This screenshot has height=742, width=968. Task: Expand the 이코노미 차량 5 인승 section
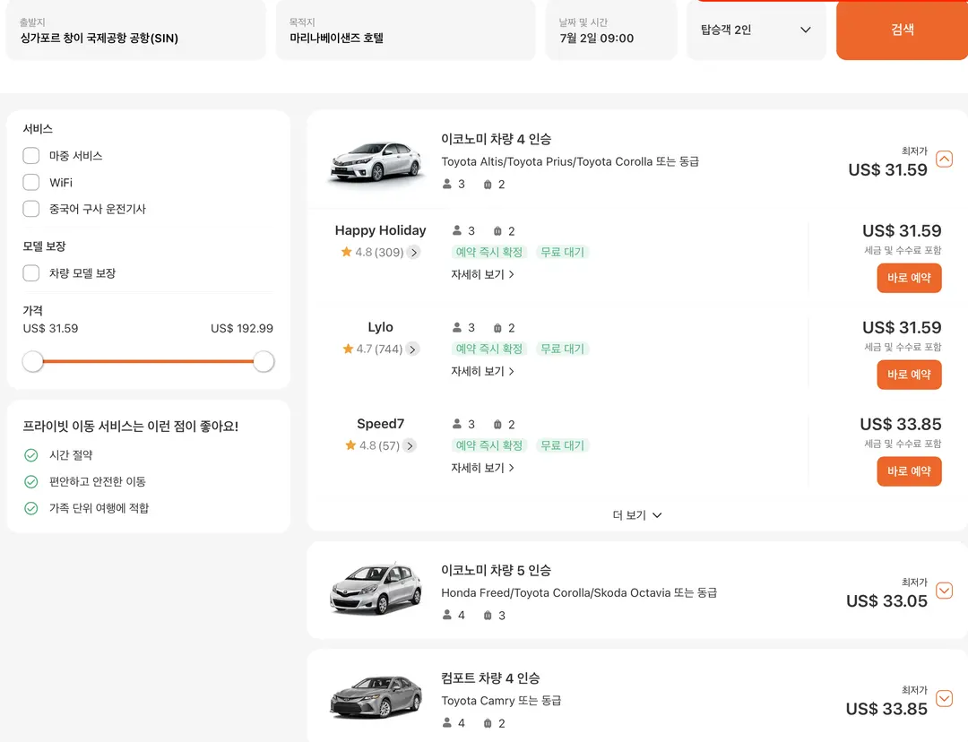944,591
